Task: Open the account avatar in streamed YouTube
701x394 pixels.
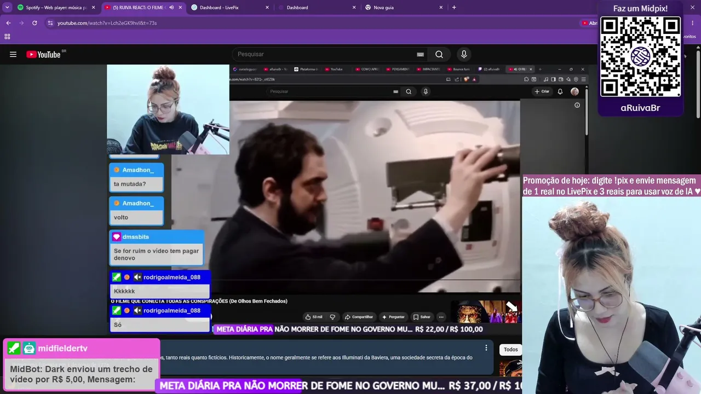Action: 574,91
